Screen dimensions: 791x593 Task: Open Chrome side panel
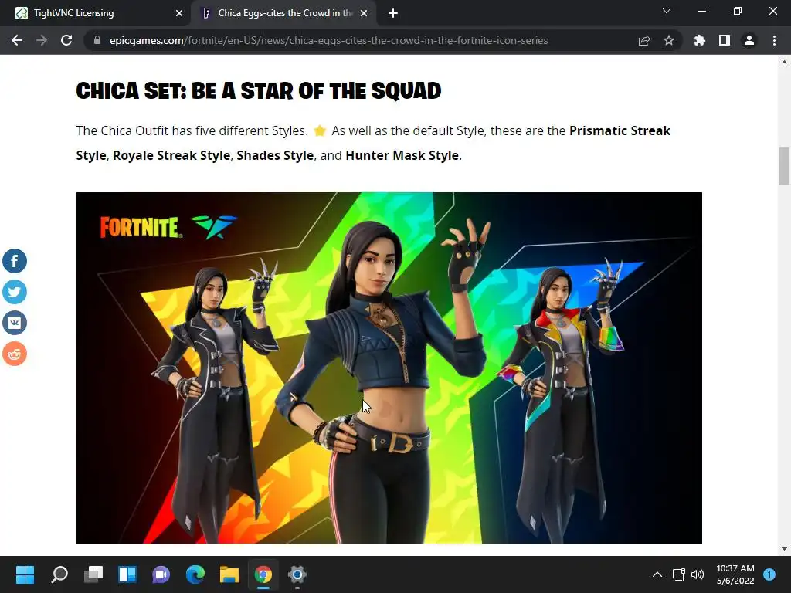(725, 40)
